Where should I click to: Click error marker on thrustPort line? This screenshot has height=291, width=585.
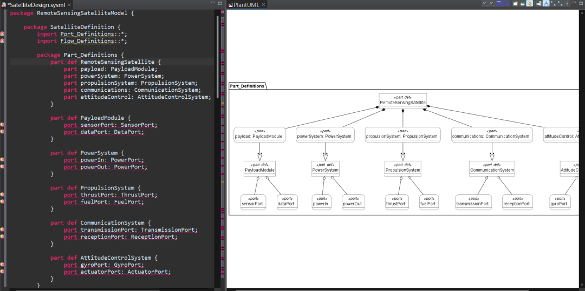[2, 195]
